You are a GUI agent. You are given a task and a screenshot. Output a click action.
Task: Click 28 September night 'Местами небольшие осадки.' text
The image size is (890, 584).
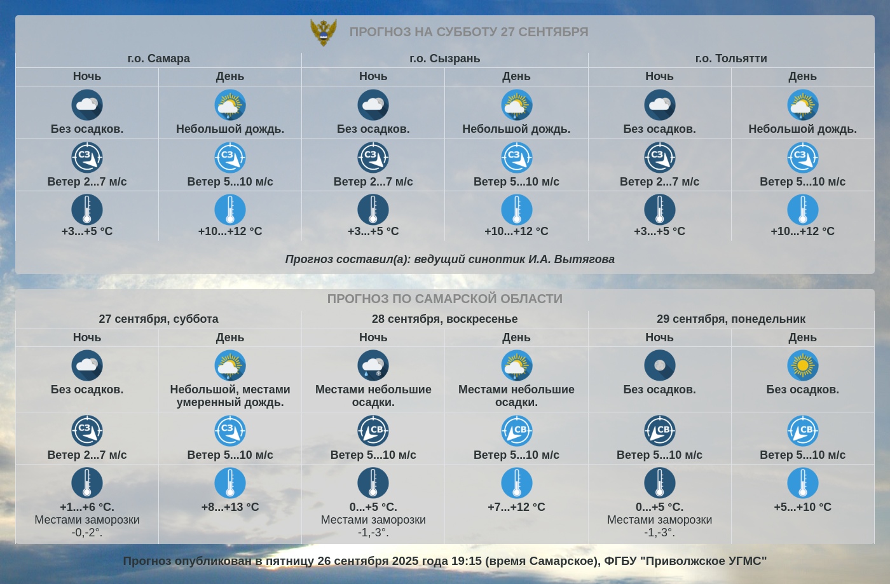coord(373,396)
